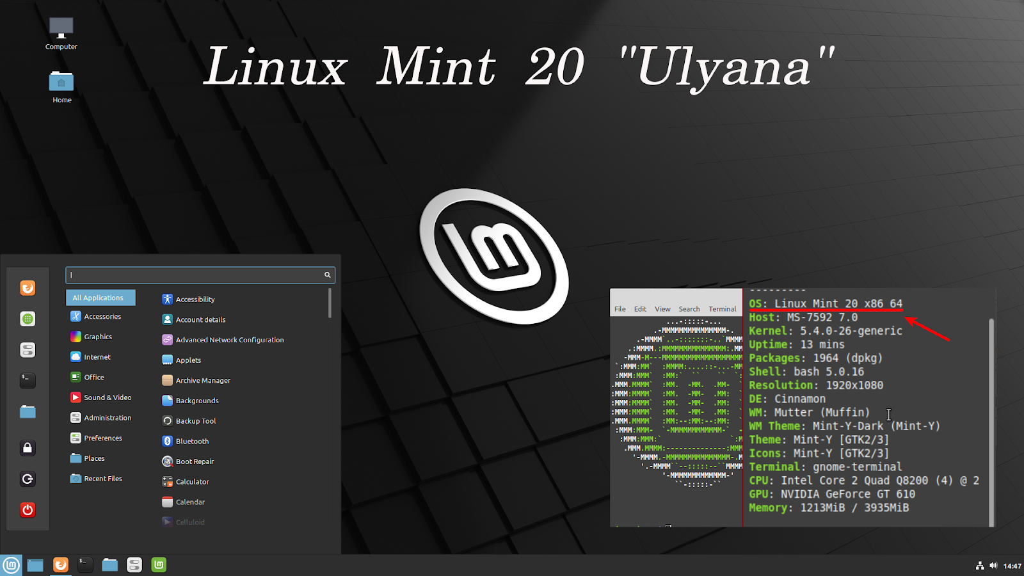Open the network tray icon

980,566
